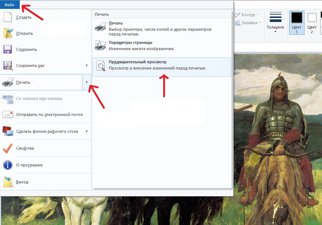This screenshot has width=322, height=225.
Task: Select the black Цвет 1 swatch
Action: (297, 18)
